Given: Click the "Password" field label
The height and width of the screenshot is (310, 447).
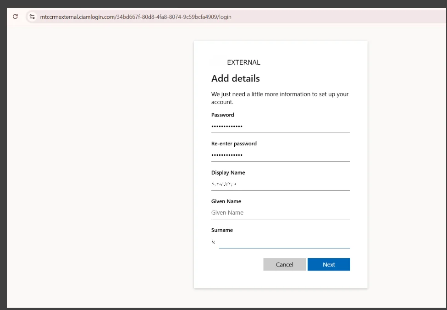Looking at the screenshot, I should tap(223, 115).
